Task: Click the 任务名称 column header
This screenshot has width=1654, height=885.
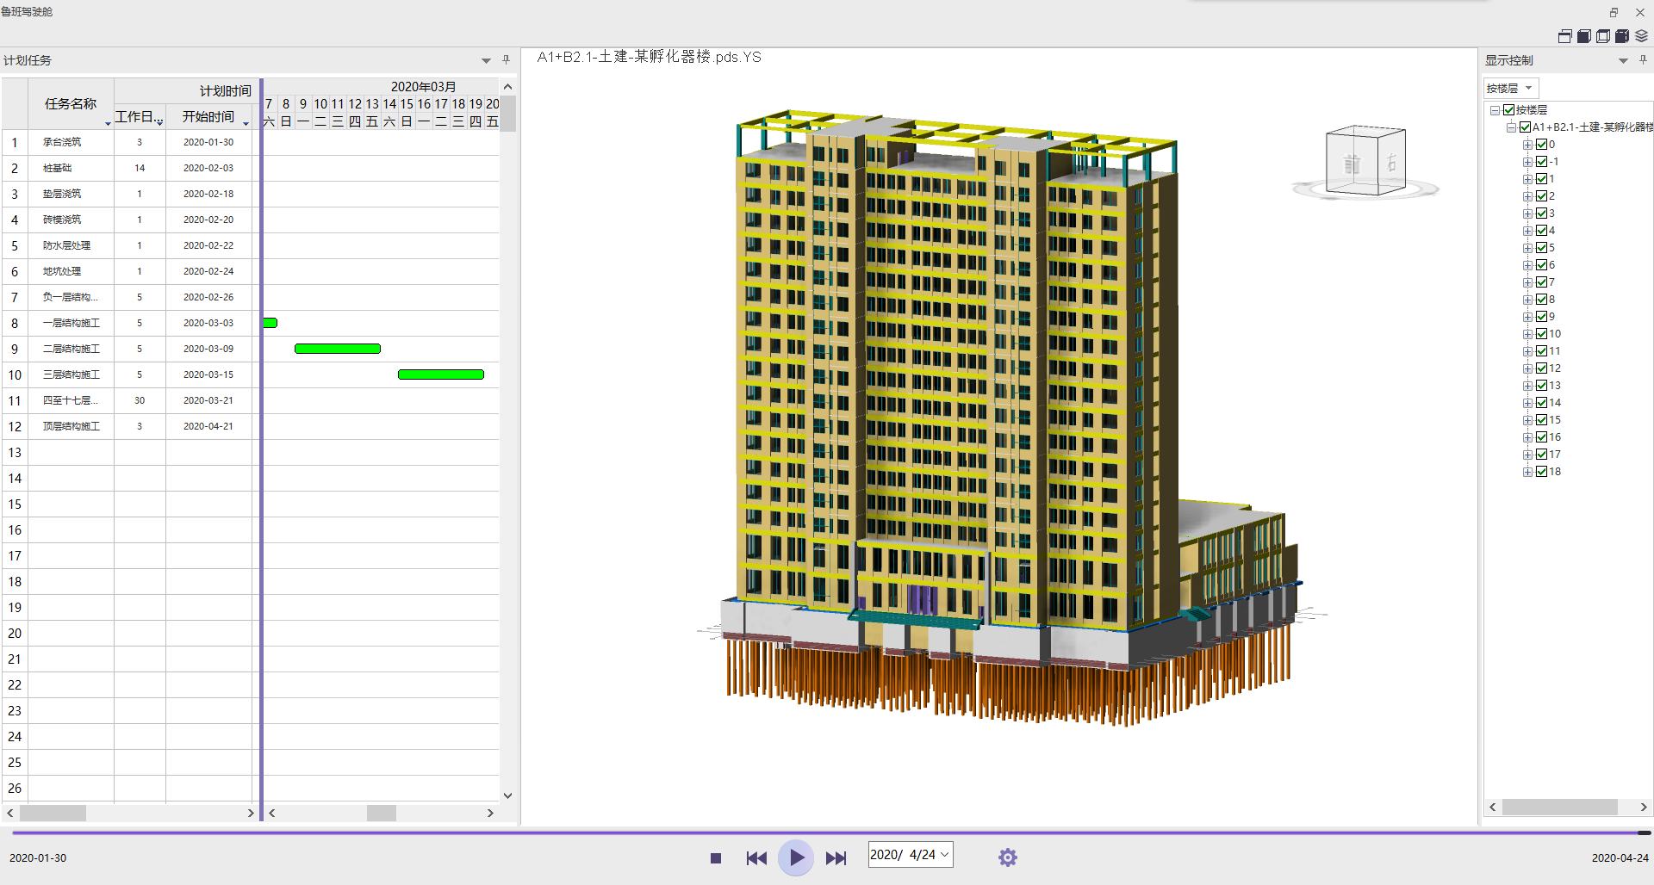Action: (x=71, y=103)
